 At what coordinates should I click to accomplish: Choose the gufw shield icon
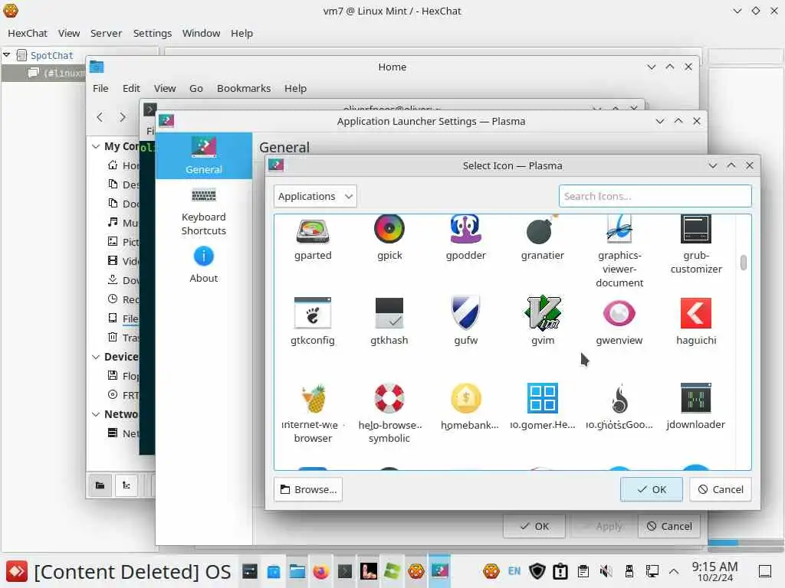coord(465,313)
